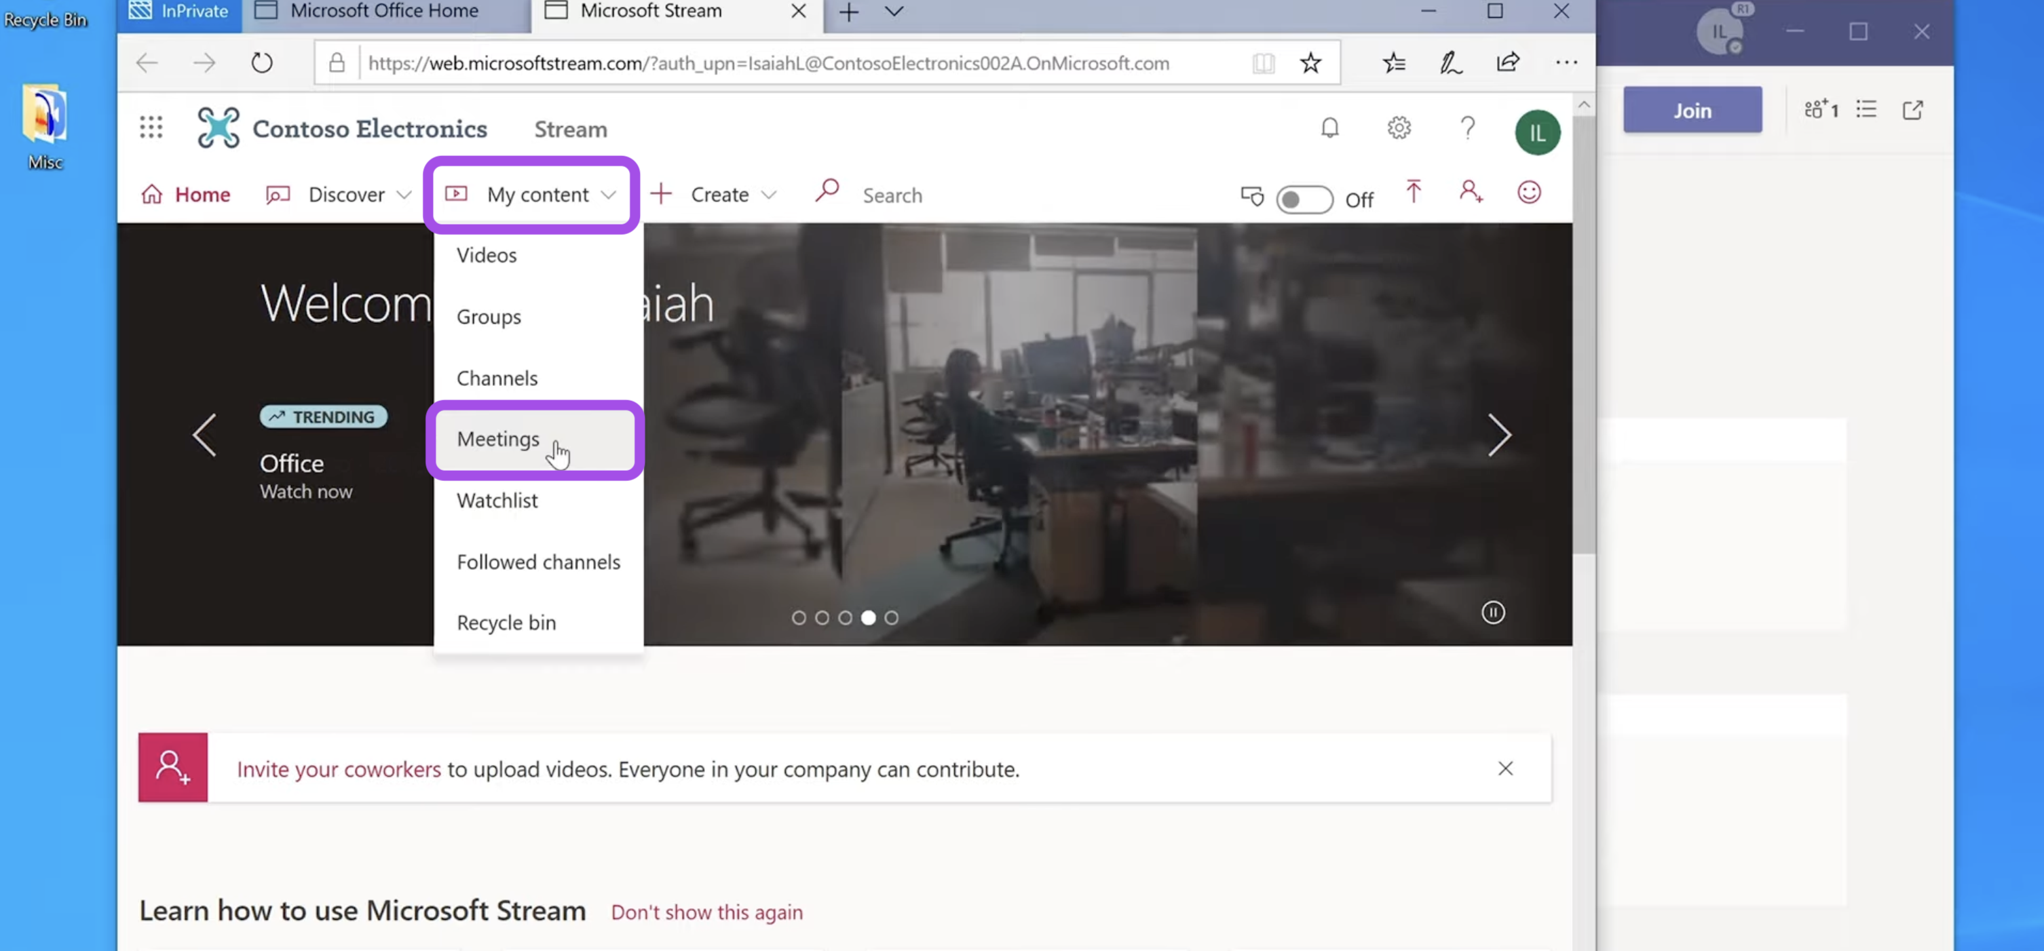Screen dimensions: 2044x951
Task: Select the first carousel dot indicator
Action: [798, 617]
